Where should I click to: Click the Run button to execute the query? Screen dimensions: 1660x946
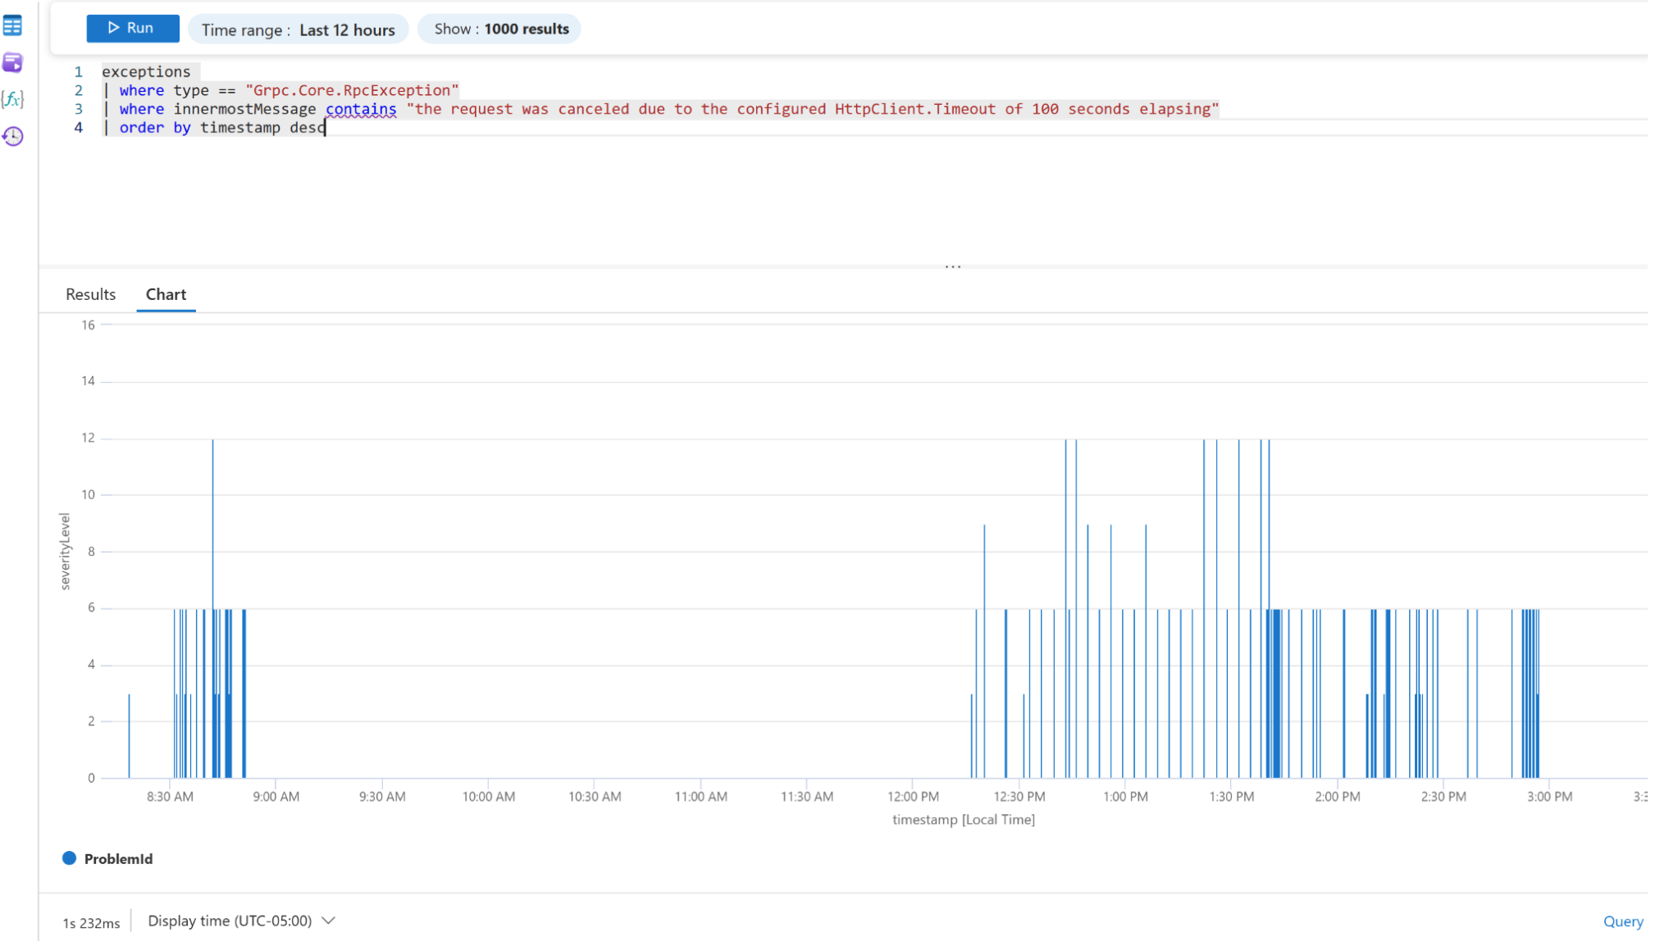(132, 28)
